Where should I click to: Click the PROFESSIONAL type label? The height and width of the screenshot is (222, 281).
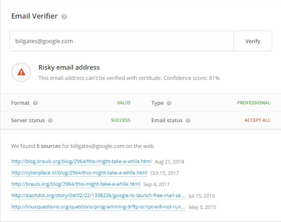(x=253, y=103)
